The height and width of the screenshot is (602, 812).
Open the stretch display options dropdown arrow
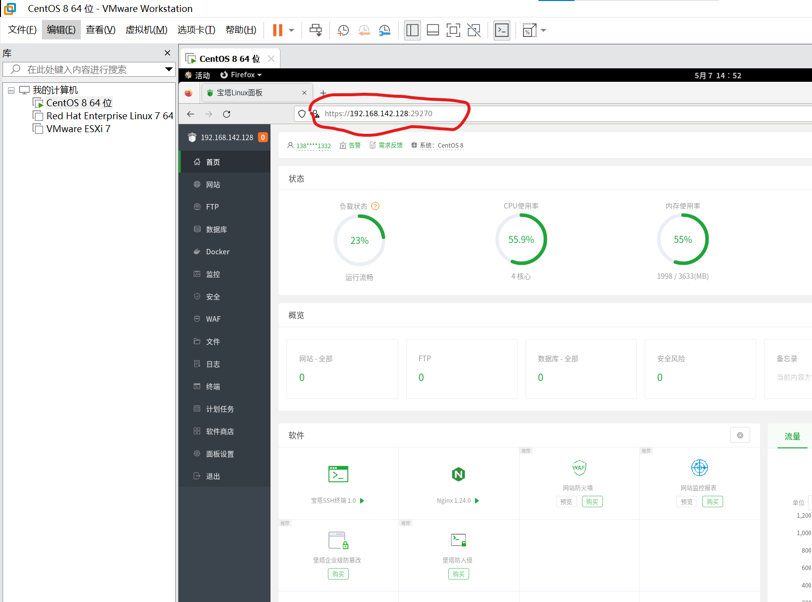click(543, 30)
